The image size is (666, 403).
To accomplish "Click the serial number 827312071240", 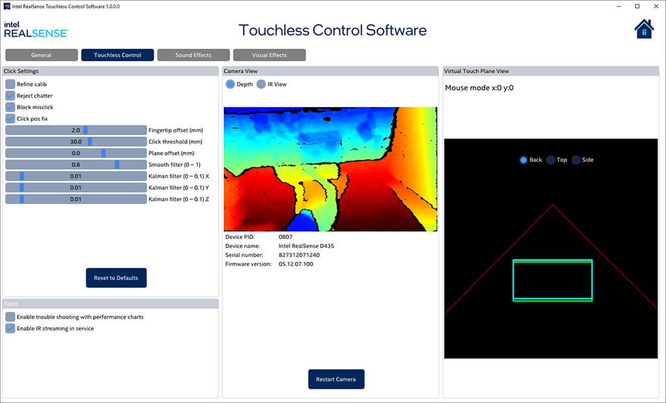I will coord(299,255).
